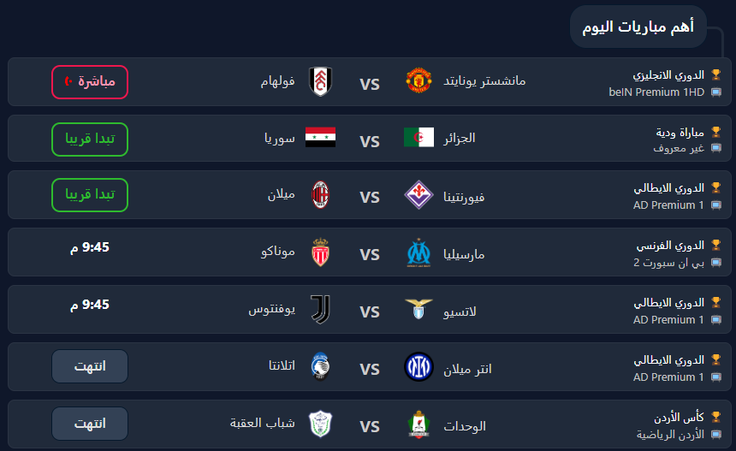Click the Fiorentina purple crest
Viewport: 736px width, 451px height.
pos(418,195)
